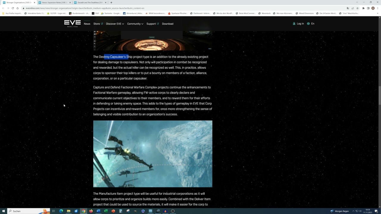Image resolution: width=381 pixels, height=214 pixels.
Task: Bookmark this page with star icon
Action: [x=357, y=8]
